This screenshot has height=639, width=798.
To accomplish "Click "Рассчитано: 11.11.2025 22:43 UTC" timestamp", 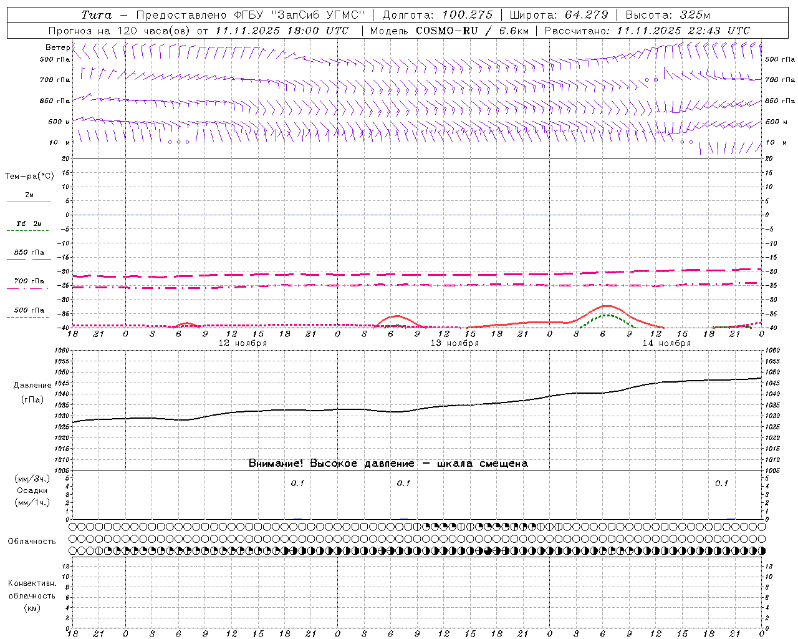I will click(x=647, y=31).
